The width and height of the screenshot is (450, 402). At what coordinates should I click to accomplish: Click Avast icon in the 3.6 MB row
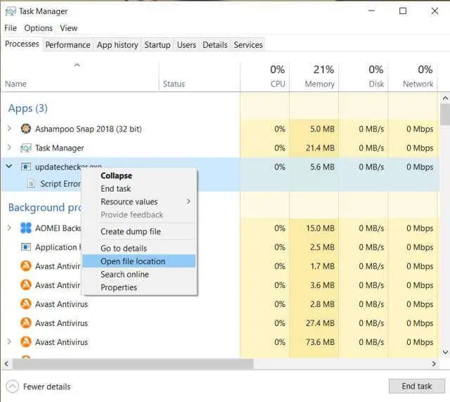26,285
